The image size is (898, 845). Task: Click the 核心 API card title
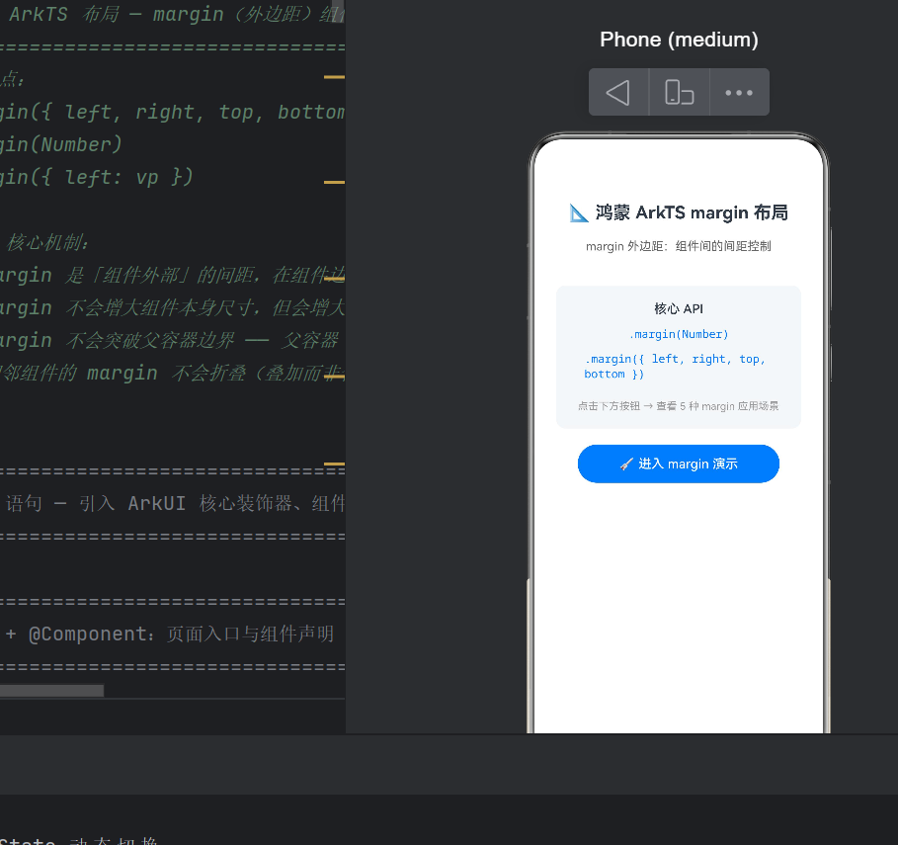[679, 308]
